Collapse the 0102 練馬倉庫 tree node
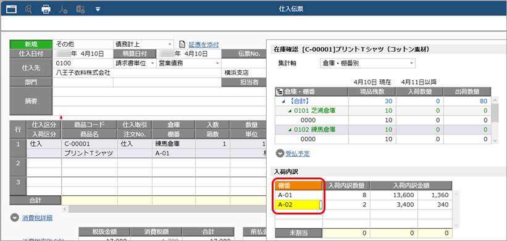The image size is (507, 241). pos(290,130)
